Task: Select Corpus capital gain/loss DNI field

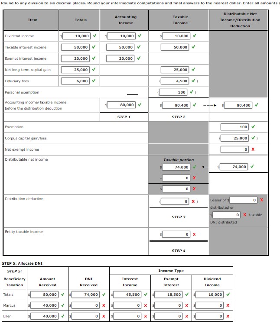Action: click(235, 138)
